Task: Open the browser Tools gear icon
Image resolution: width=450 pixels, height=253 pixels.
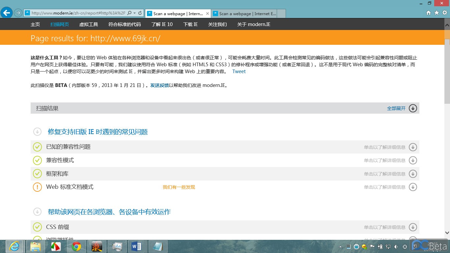Action: tap(444, 13)
